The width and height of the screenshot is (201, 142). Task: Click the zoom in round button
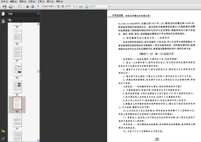click(63, 6)
